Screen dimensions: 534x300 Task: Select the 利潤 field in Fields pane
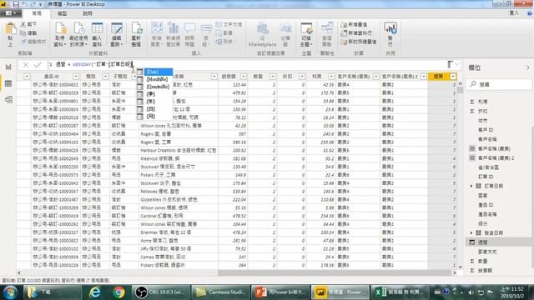click(483, 102)
